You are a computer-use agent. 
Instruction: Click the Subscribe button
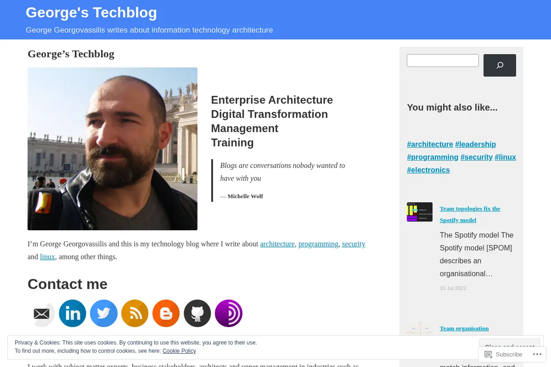pos(504,354)
